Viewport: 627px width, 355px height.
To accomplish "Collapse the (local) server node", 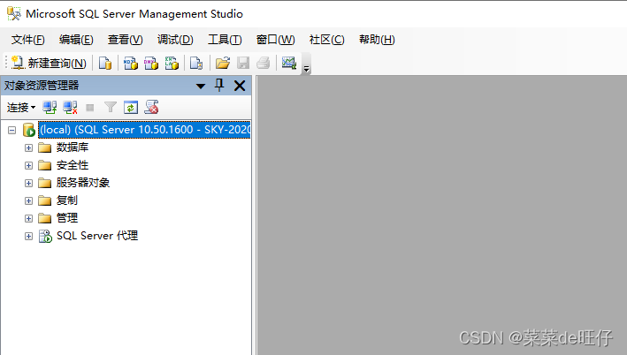I will (x=12, y=130).
